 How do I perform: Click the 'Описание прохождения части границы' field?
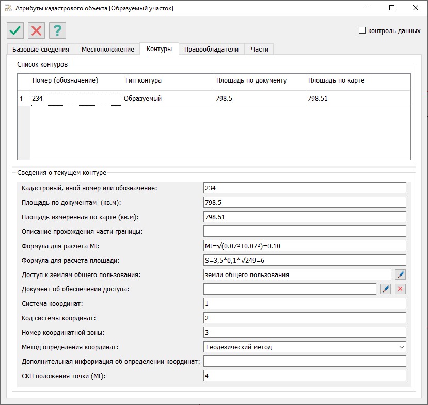pos(305,231)
